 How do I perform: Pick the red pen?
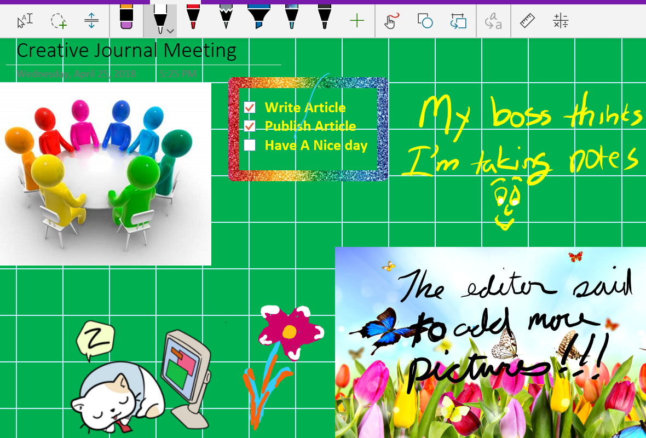pyautogui.click(x=193, y=18)
